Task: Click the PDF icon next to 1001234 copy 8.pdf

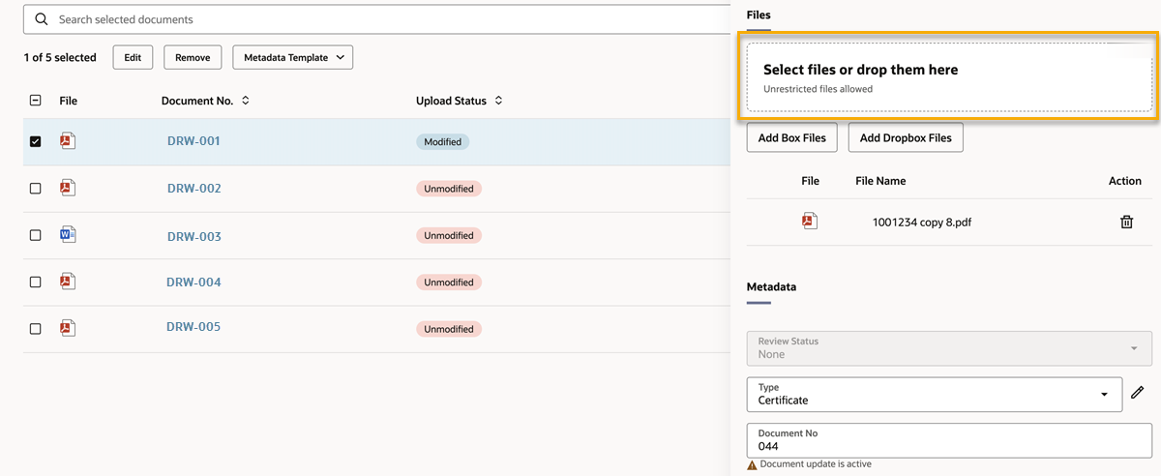Action: click(810, 222)
